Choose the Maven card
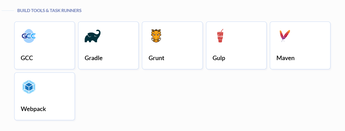The image size is (345, 131). [300, 45]
